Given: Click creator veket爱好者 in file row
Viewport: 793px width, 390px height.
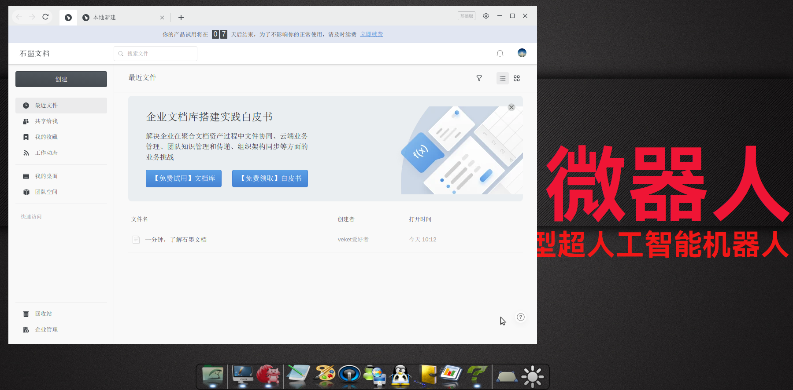Looking at the screenshot, I should click(353, 240).
